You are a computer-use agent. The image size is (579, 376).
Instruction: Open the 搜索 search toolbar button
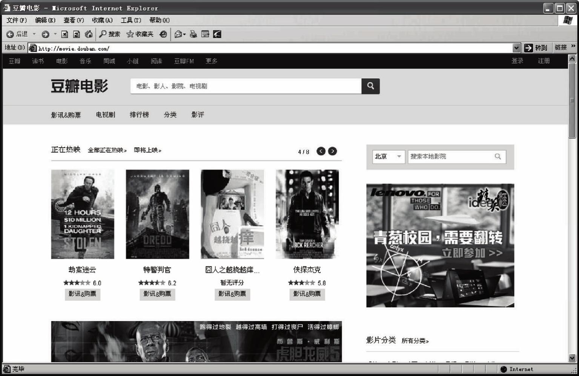(109, 34)
